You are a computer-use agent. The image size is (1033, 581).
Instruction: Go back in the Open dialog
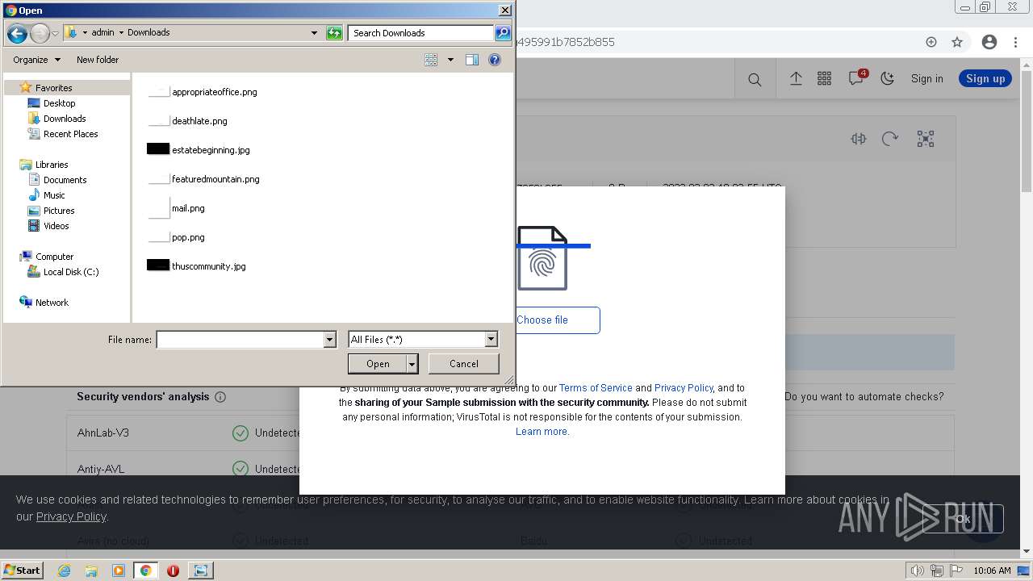pyautogui.click(x=17, y=33)
